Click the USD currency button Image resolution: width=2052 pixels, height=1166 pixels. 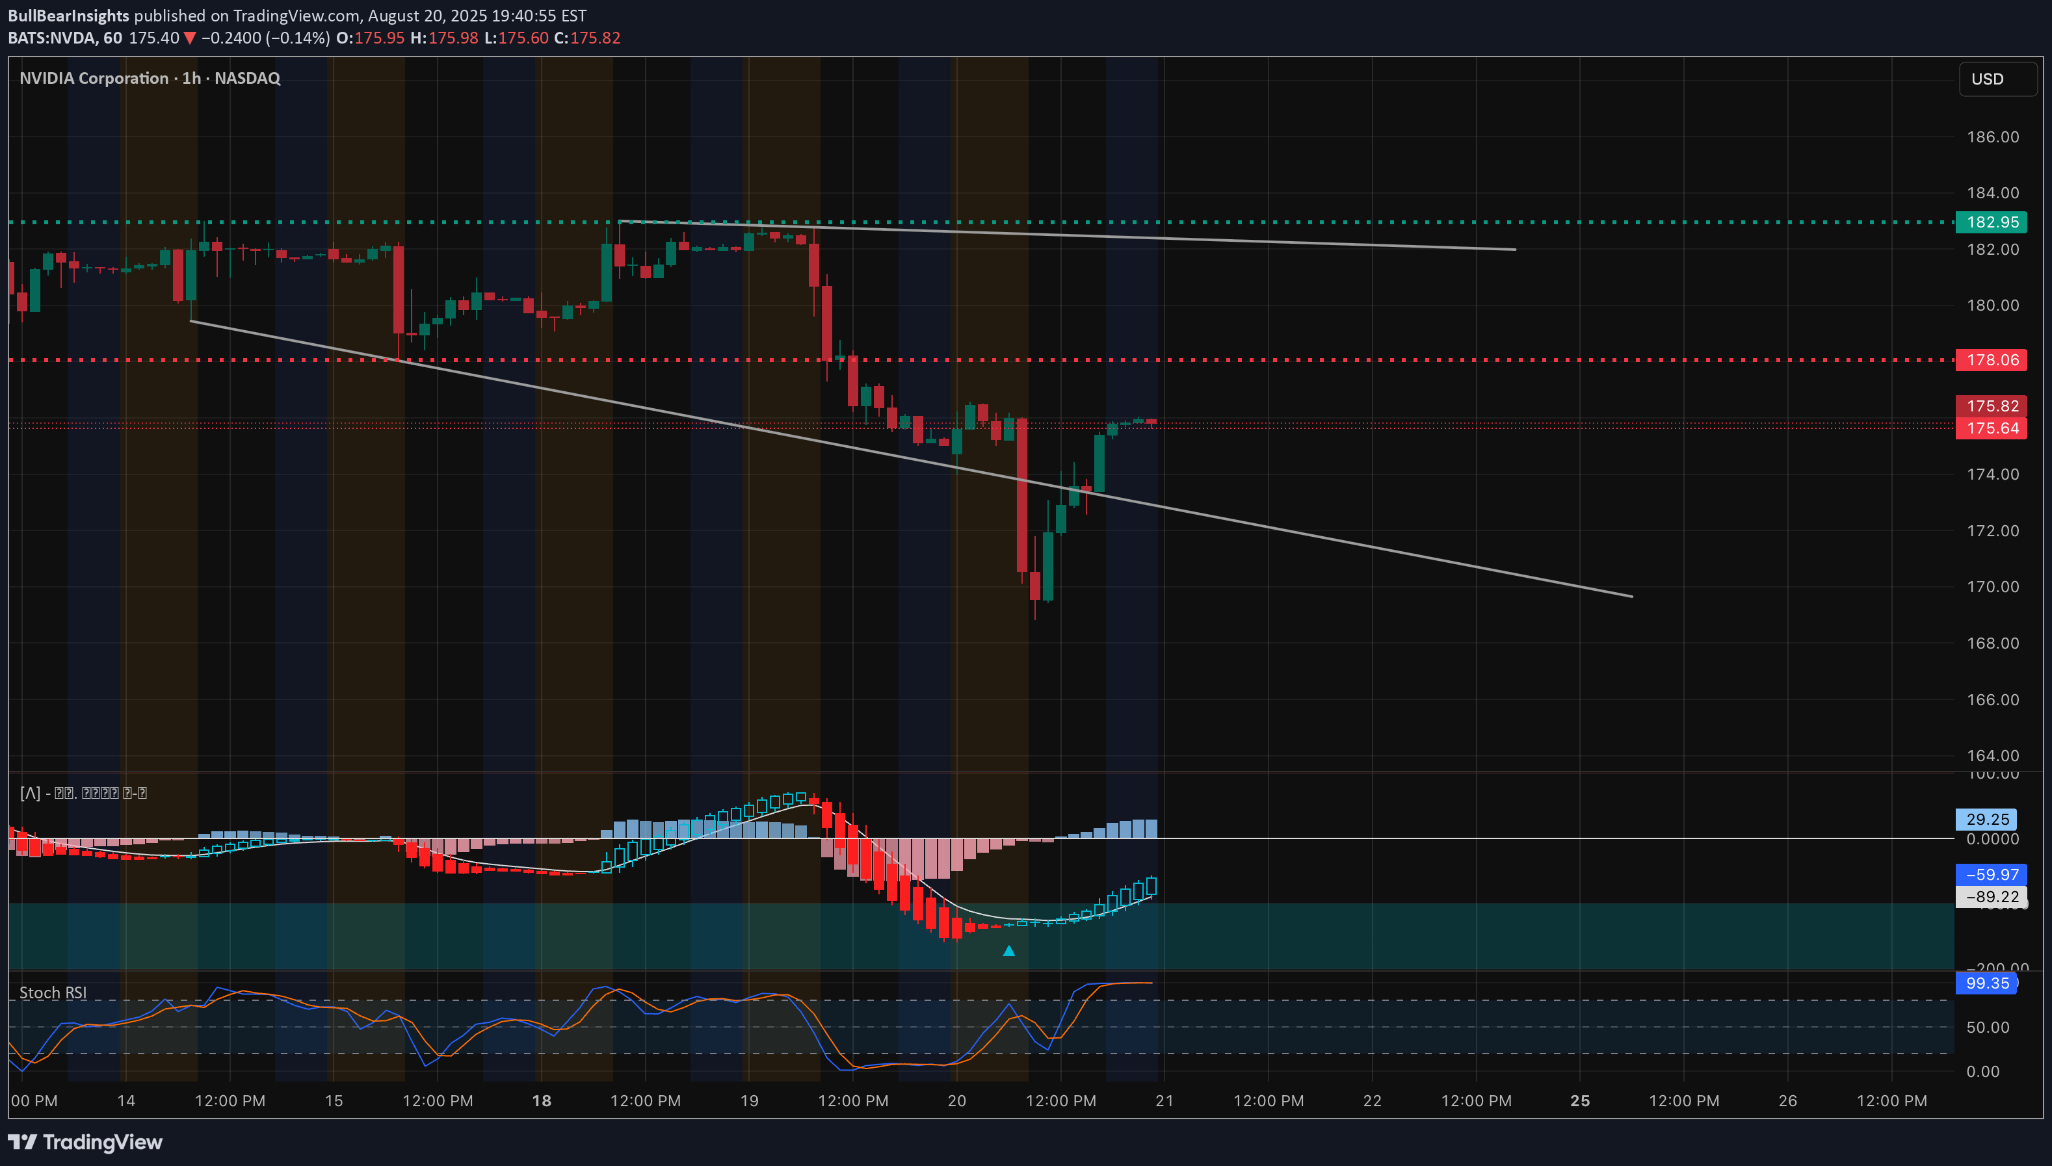(1997, 79)
